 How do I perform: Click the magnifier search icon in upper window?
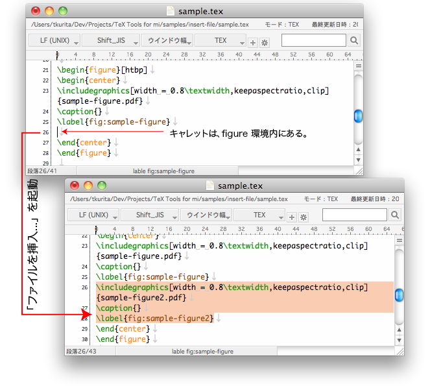tap(354, 40)
